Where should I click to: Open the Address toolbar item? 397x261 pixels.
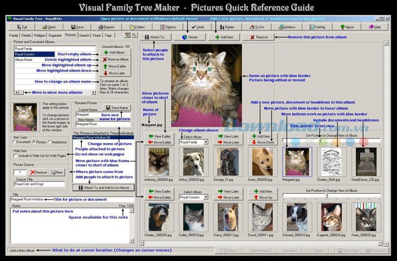click(x=287, y=27)
